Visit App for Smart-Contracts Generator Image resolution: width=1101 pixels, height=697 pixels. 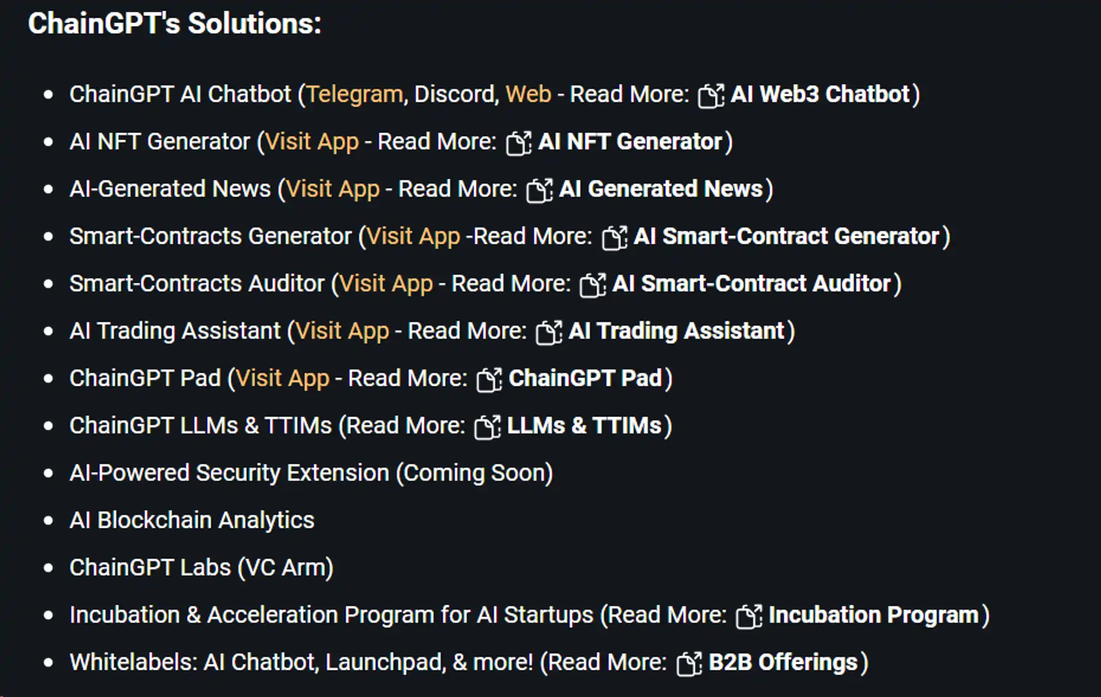(413, 237)
